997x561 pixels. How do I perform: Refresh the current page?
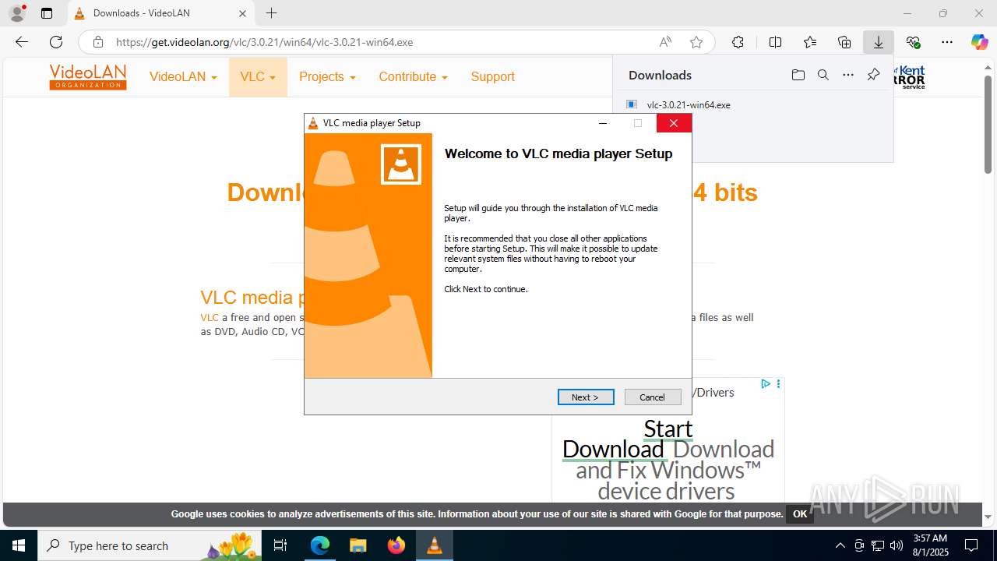pos(56,42)
